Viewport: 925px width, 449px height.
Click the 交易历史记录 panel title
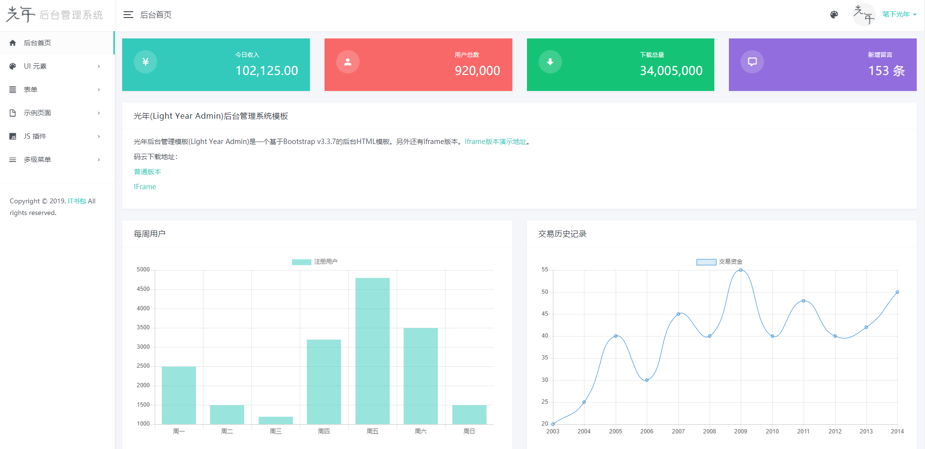click(562, 234)
